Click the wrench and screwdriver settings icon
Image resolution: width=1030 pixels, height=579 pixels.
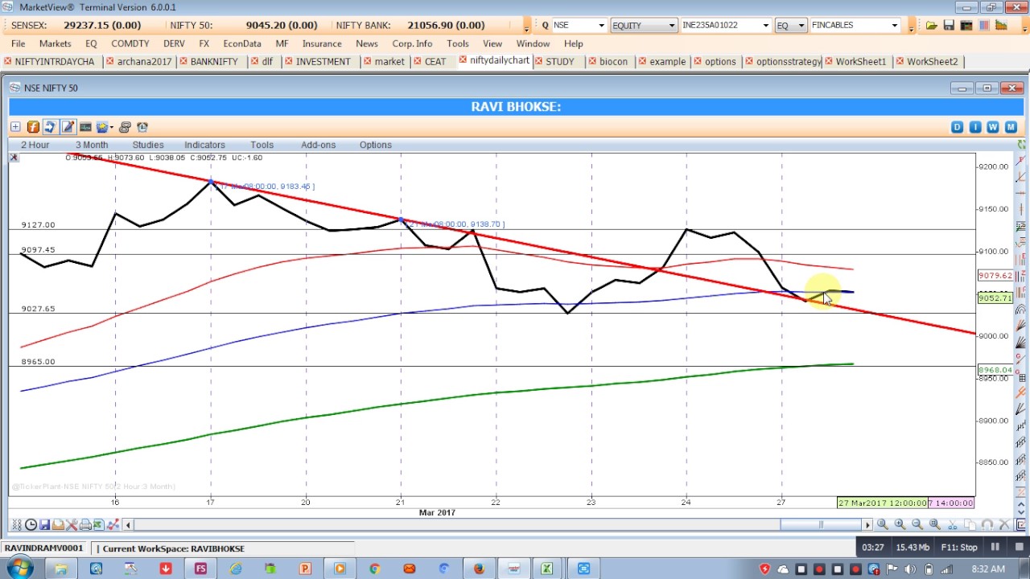coord(72,525)
